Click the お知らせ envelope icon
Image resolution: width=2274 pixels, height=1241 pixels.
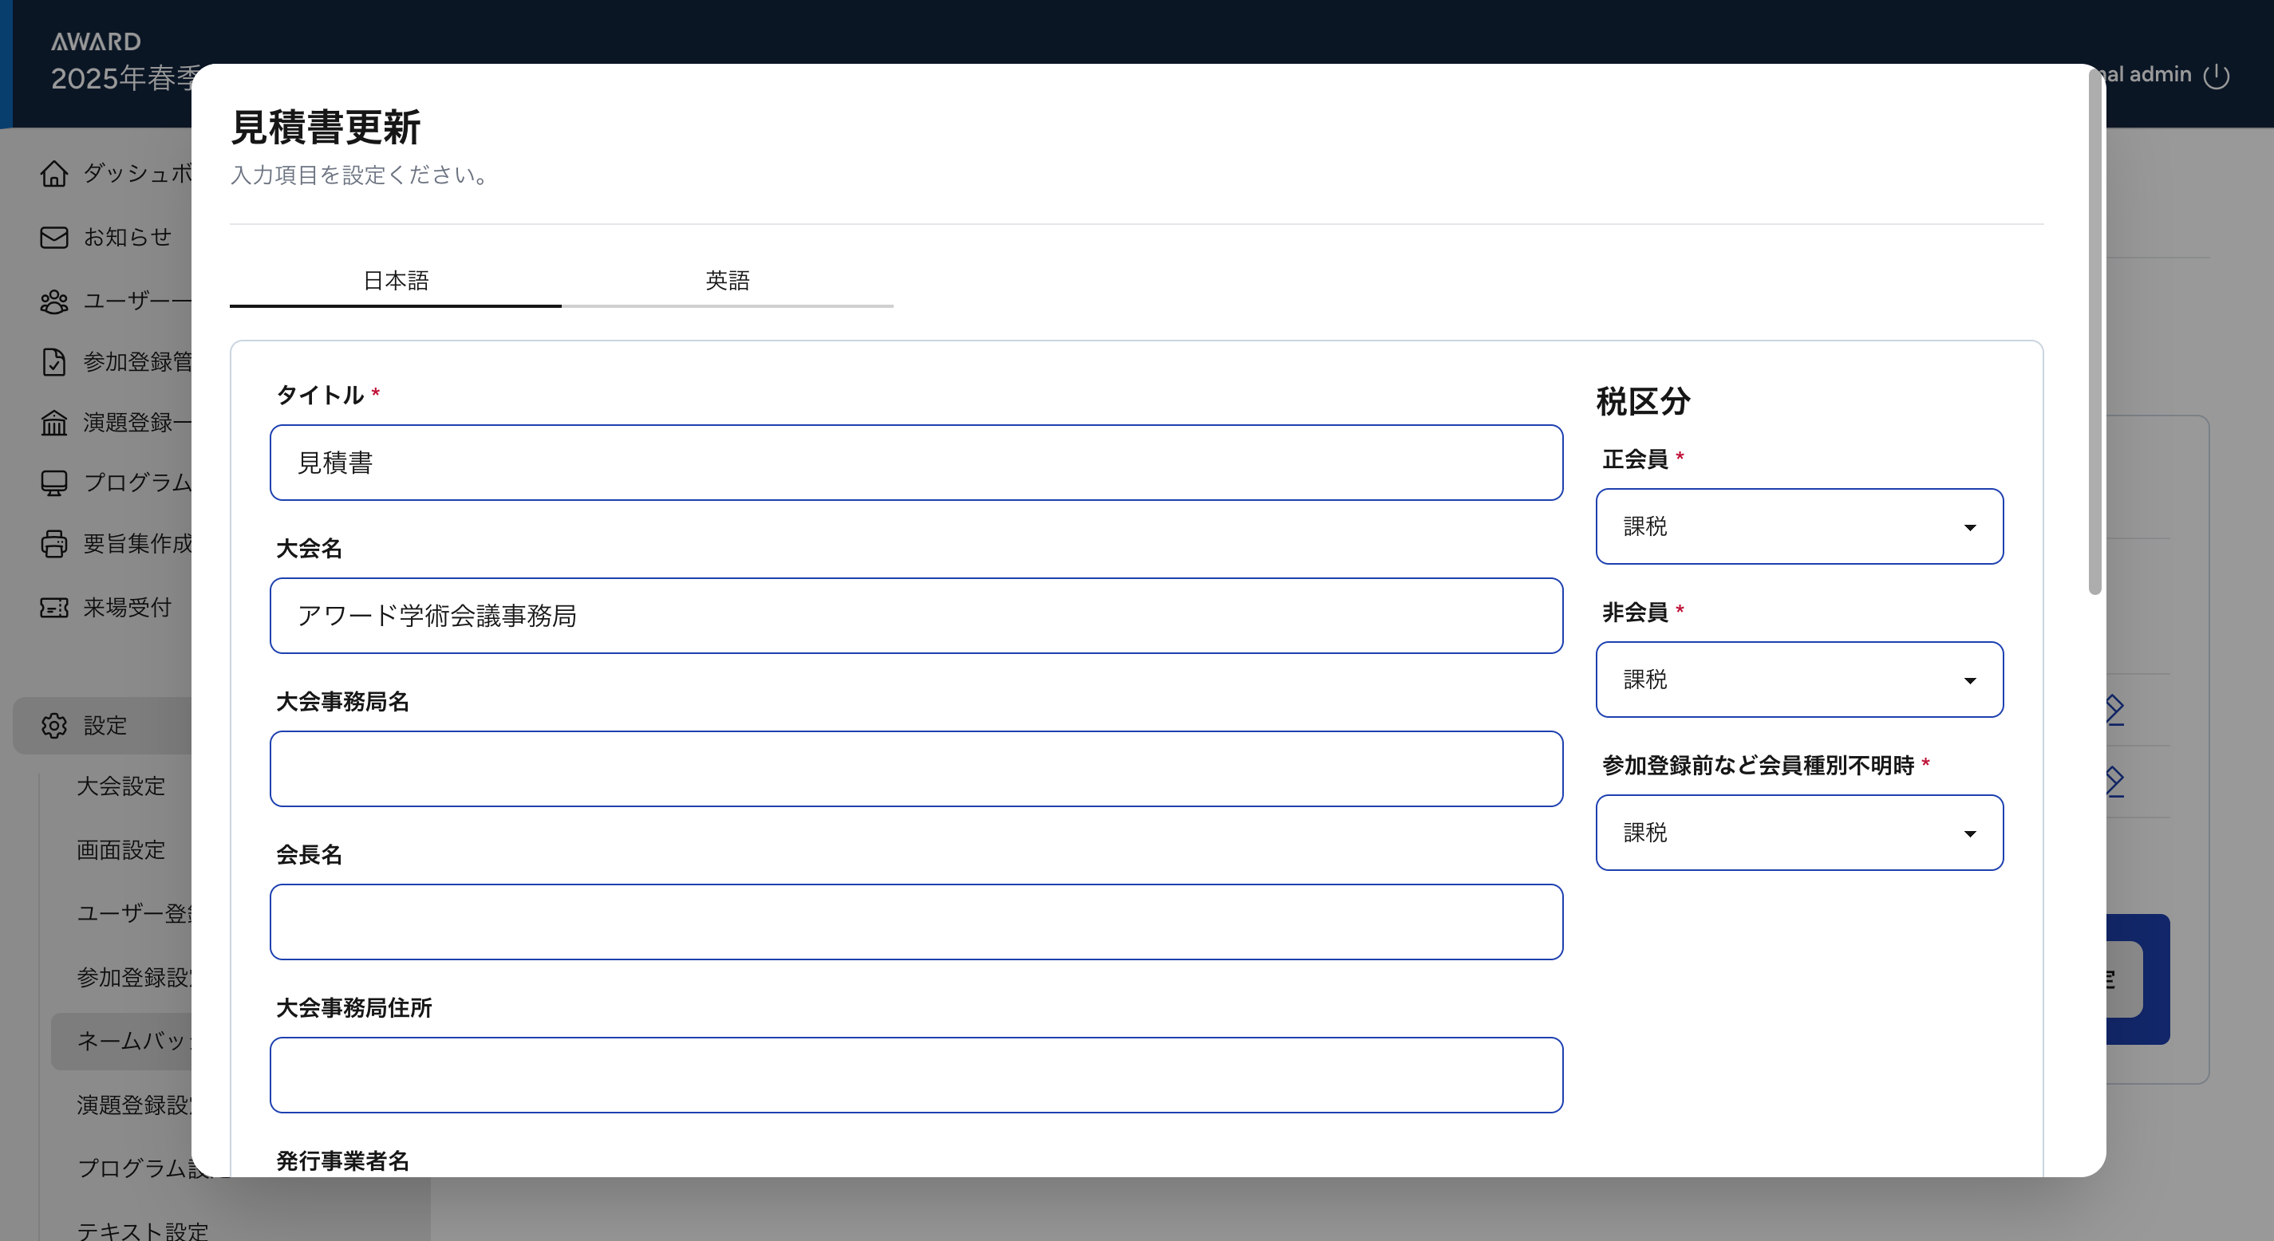tap(53, 238)
